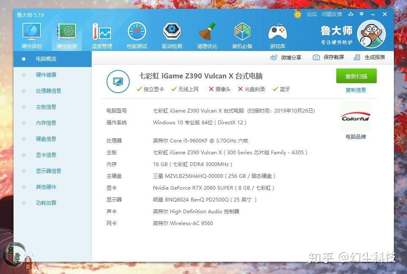Click 蓝牙 bluetooth indicator
Viewport: 407px width, 274px height.
tap(281, 89)
